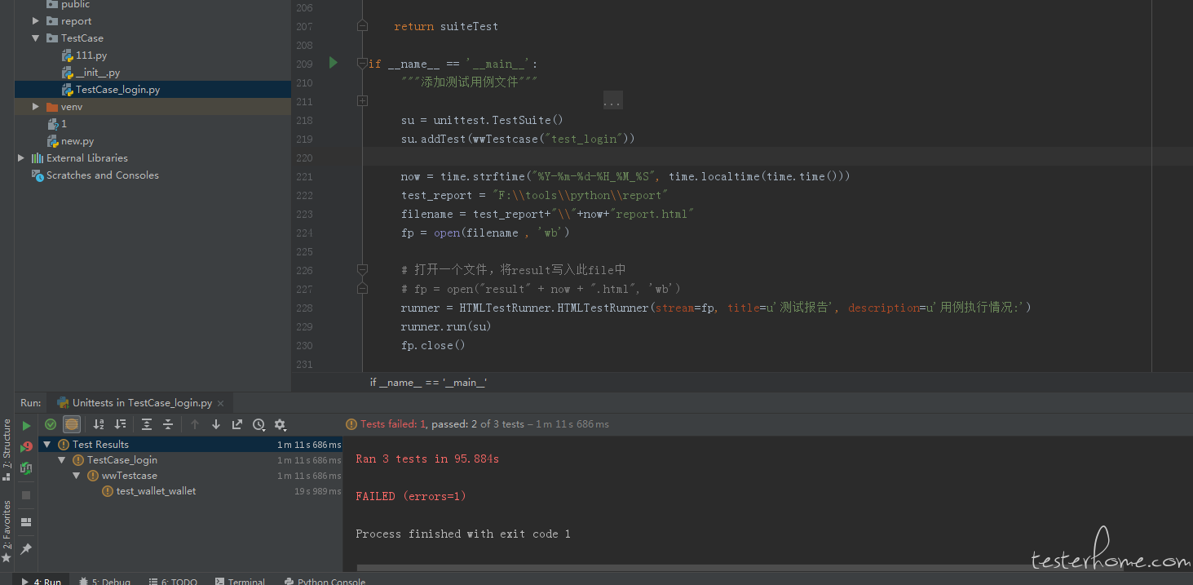
Task: Select the public folder
Action: (x=75, y=5)
